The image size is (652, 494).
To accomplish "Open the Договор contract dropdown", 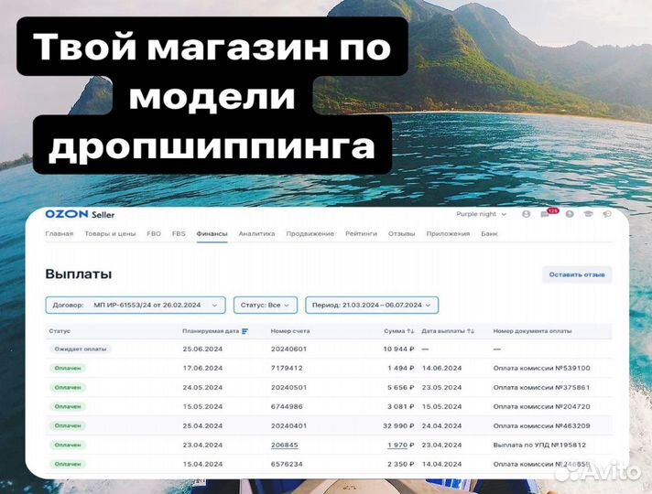I will pos(136,305).
